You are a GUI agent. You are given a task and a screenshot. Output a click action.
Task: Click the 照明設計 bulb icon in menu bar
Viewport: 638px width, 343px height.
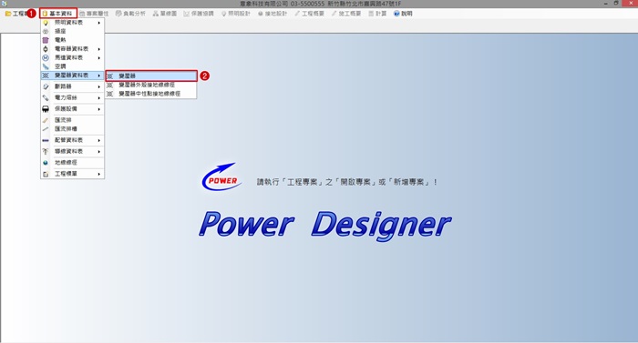pyautogui.click(x=224, y=14)
